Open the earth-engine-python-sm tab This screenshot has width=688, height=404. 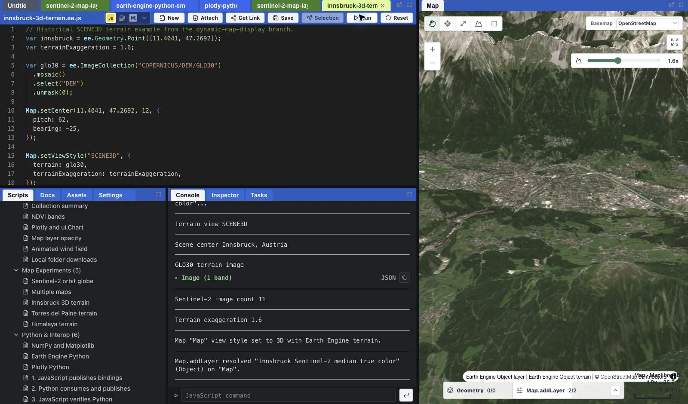[x=150, y=6]
